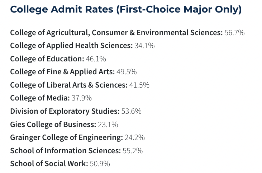This screenshot has height=173, width=262.
Task: Click the College of Applied Health Sciences label
Action: (x=71, y=46)
